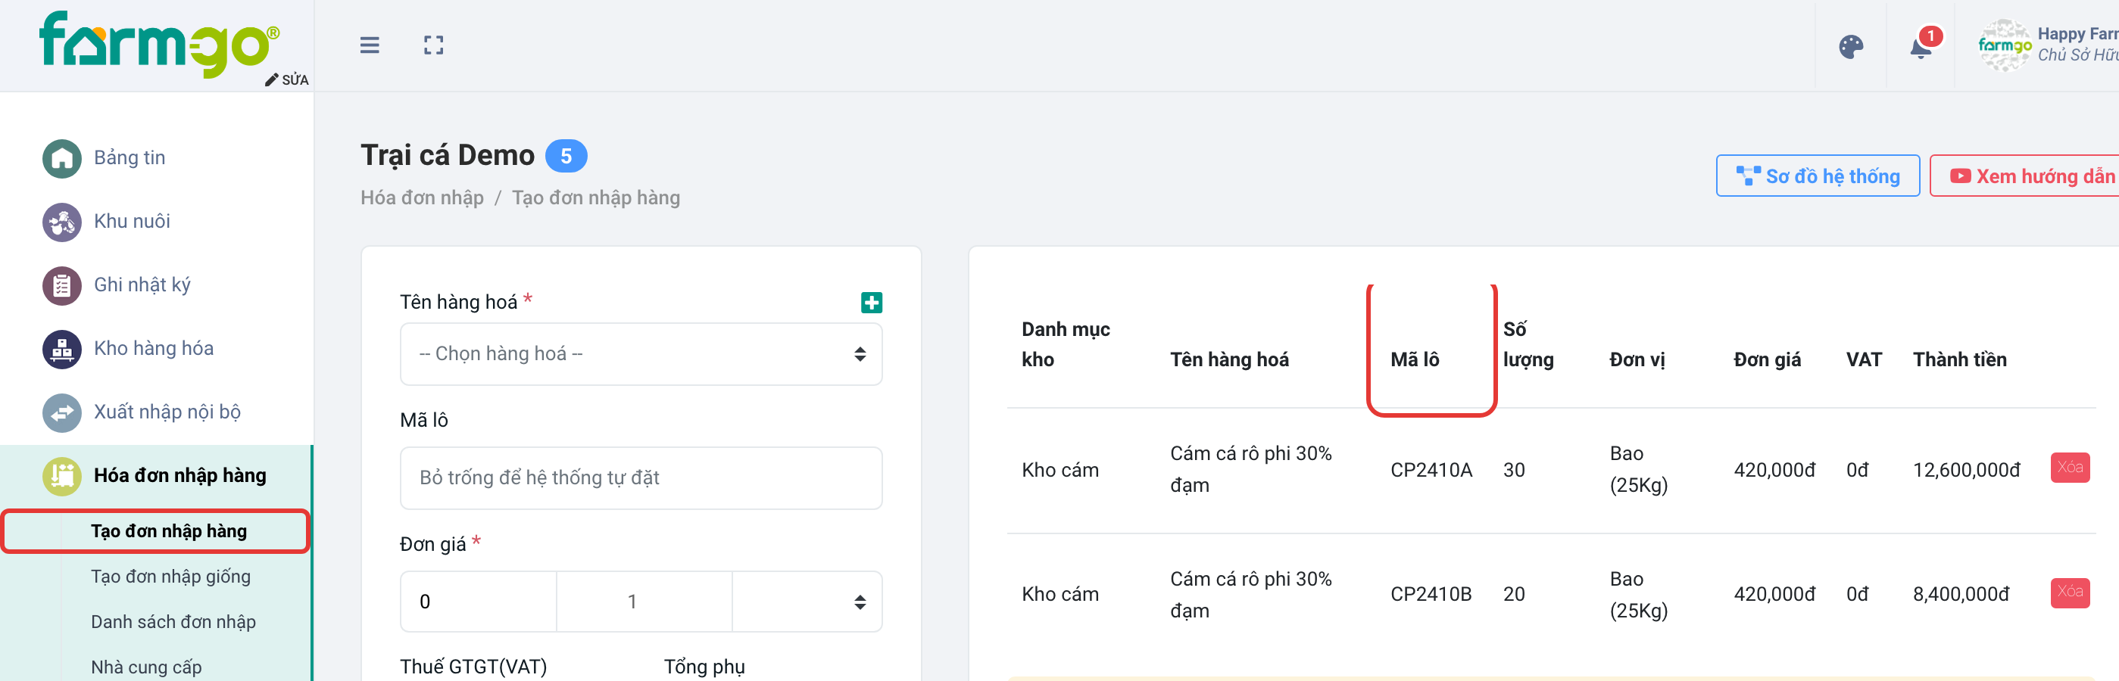Click the Thành tiền column header

pos(1959,360)
